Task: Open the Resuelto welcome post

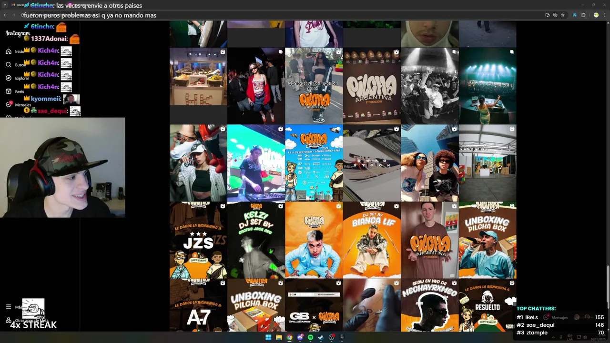Action: [x=488, y=305]
